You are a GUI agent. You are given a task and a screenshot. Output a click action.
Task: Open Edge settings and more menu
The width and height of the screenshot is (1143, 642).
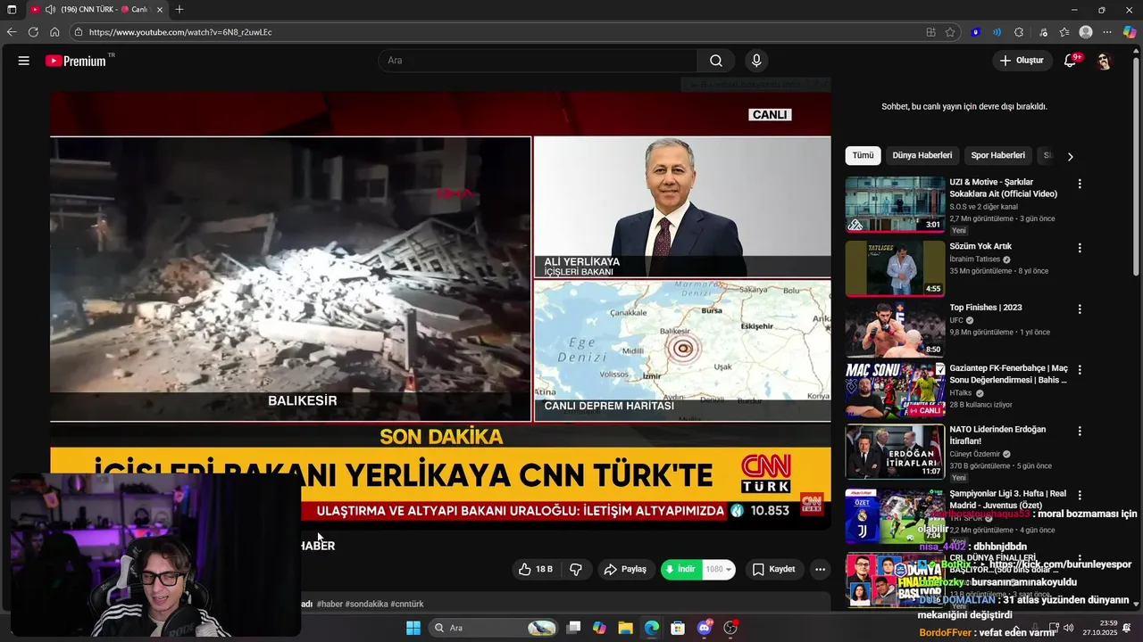point(1108,32)
